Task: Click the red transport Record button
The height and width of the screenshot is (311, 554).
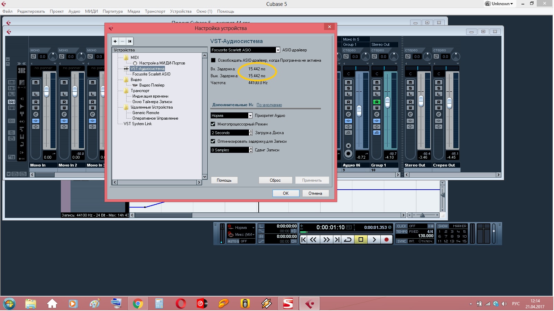Action: [x=387, y=240]
